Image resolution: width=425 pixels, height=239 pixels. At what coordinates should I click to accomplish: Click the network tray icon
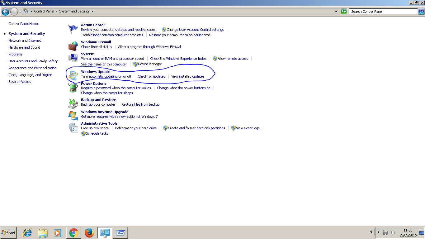(385, 233)
